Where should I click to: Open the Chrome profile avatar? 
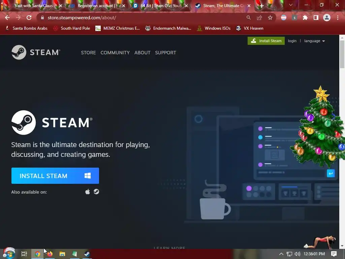point(327,18)
